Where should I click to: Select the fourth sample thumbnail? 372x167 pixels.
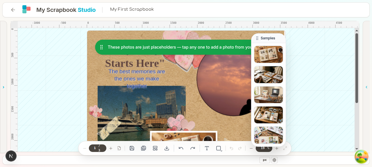click(x=269, y=115)
